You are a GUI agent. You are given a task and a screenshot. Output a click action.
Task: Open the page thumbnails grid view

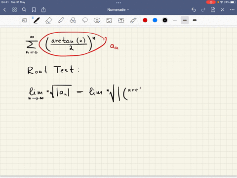[x=14, y=10]
